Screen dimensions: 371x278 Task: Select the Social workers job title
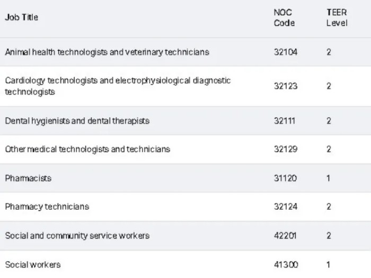click(33, 264)
